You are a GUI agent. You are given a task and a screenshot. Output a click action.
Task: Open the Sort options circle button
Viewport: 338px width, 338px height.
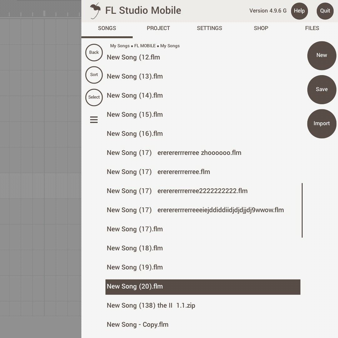(94, 75)
